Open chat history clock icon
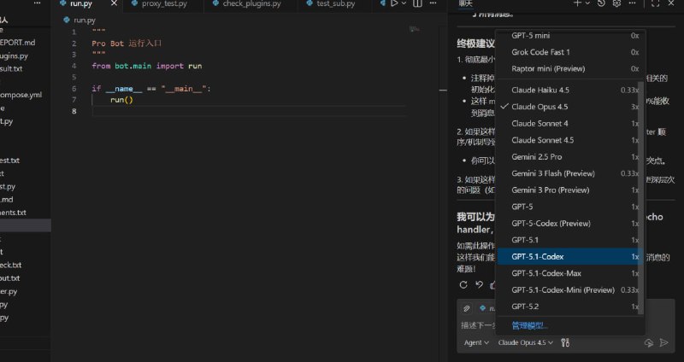The width and height of the screenshot is (684, 362). 601,3
